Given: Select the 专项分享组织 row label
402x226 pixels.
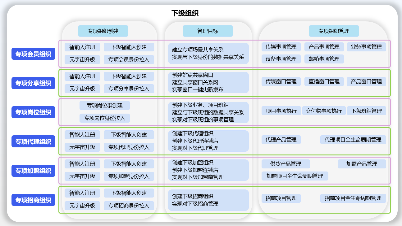Looking at the screenshot, I should [x=33, y=83].
